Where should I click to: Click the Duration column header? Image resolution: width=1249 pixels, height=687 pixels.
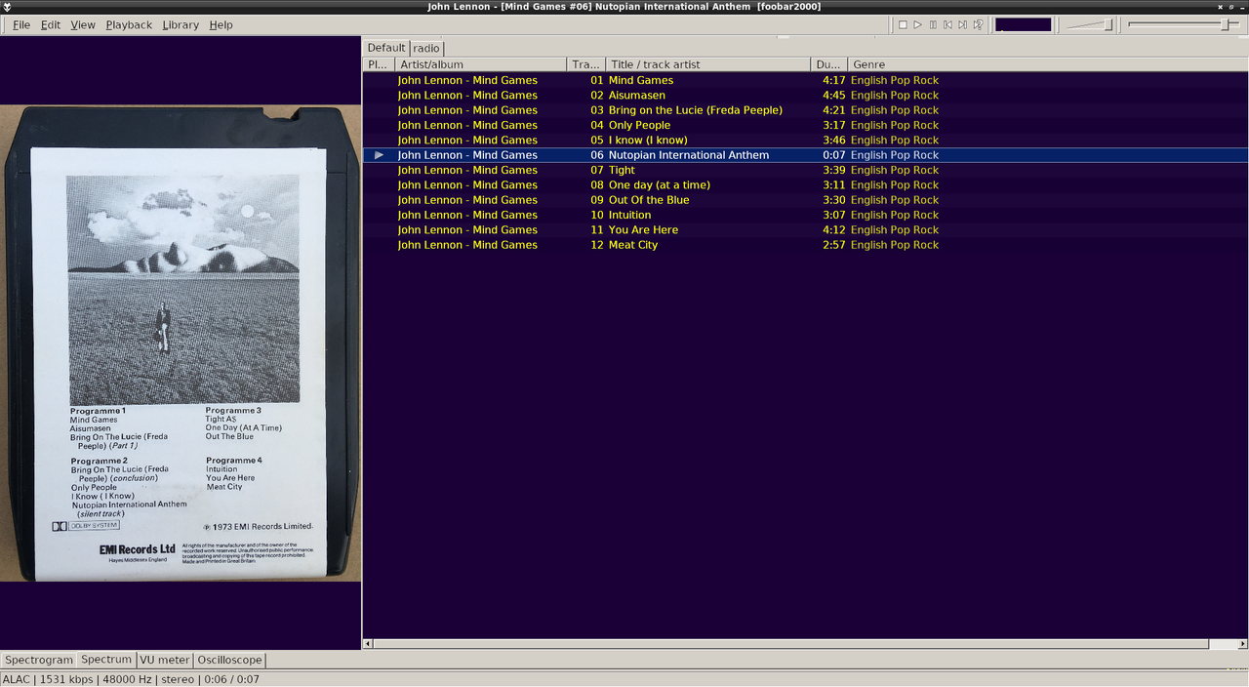829,64
